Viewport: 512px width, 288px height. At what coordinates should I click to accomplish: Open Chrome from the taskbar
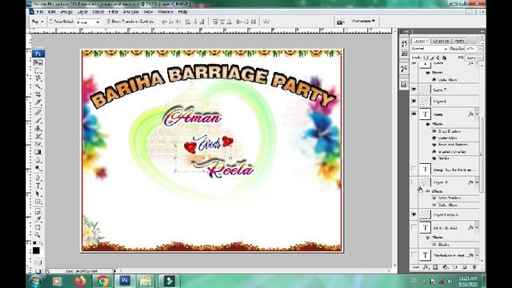click(102, 281)
